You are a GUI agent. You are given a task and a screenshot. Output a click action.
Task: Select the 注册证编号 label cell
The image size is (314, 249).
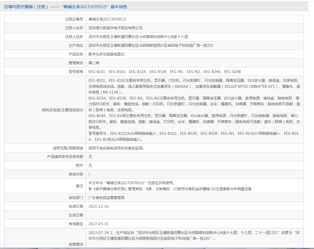click(x=45, y=19)
